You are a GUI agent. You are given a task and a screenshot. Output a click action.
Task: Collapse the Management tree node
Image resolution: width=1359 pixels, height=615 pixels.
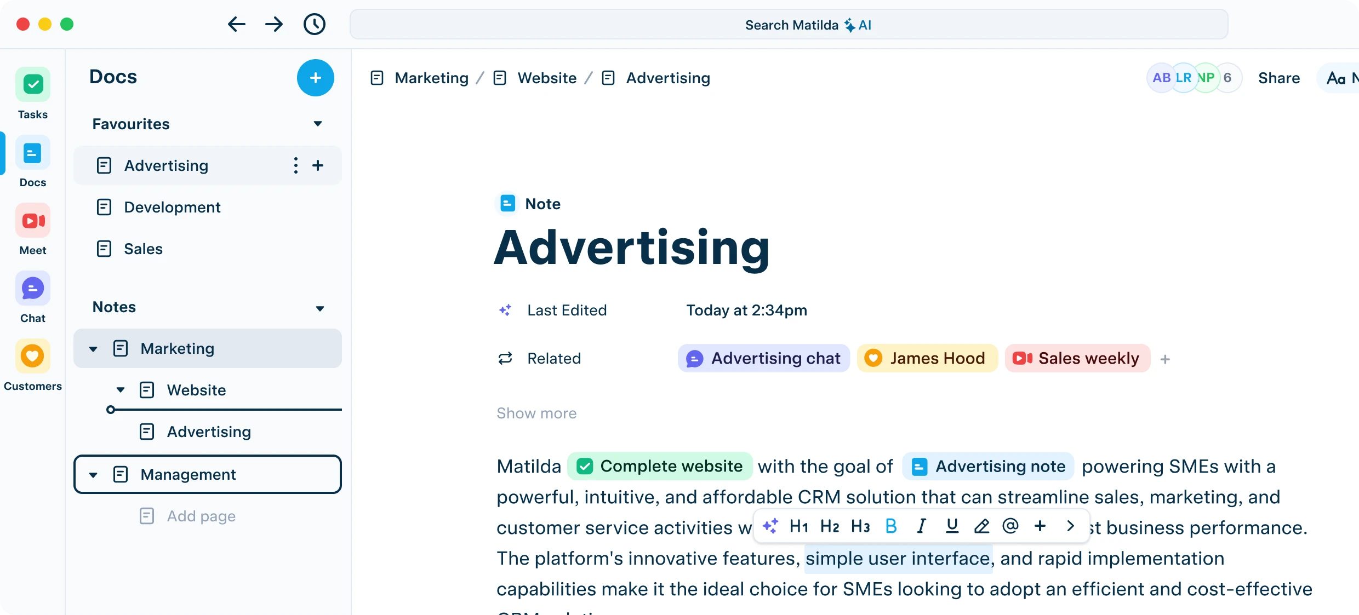tap(93, 475)
